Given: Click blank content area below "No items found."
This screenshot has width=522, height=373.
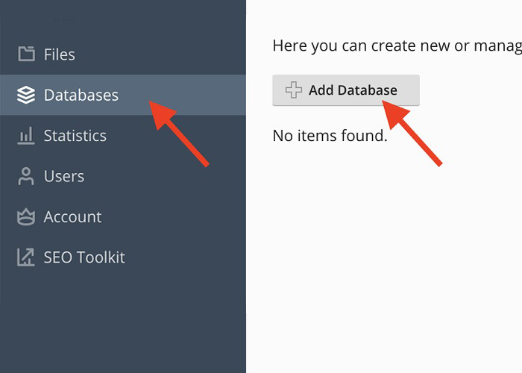Looking at the screenshot, I should click(384, 261).
